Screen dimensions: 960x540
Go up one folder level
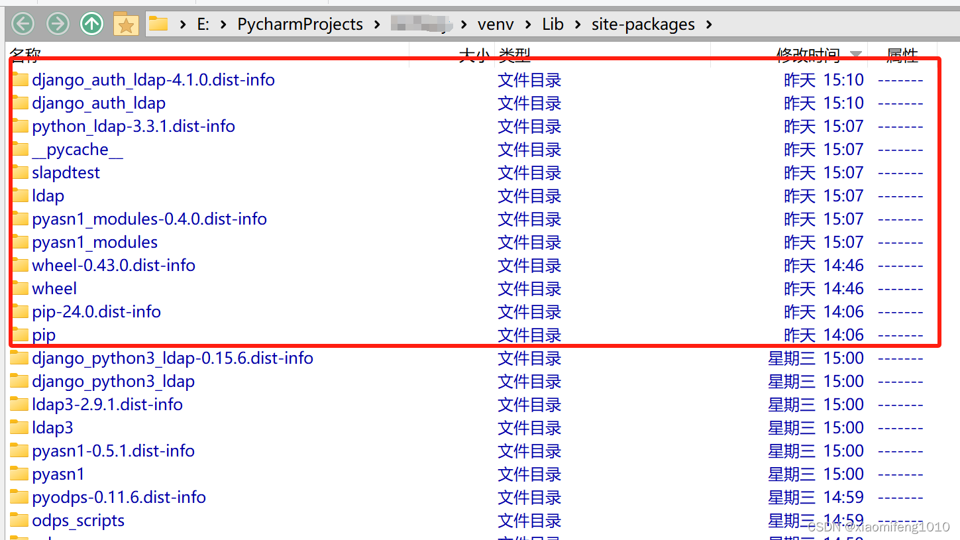(x=91, y=25)
